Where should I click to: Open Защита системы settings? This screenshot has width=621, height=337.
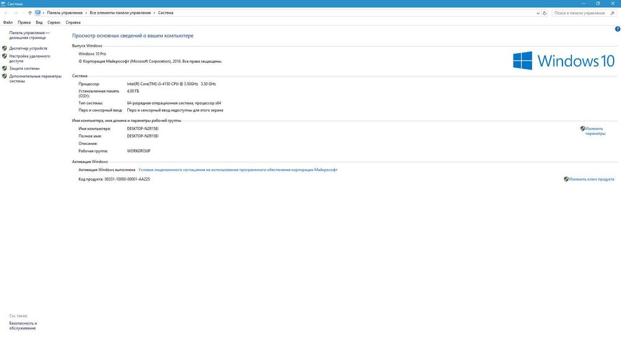24,68
